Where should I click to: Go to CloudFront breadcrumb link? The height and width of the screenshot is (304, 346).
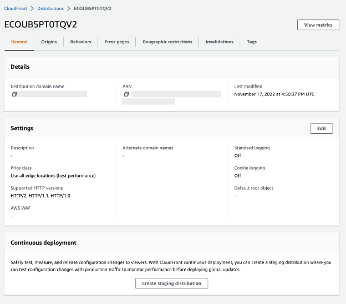15,8
